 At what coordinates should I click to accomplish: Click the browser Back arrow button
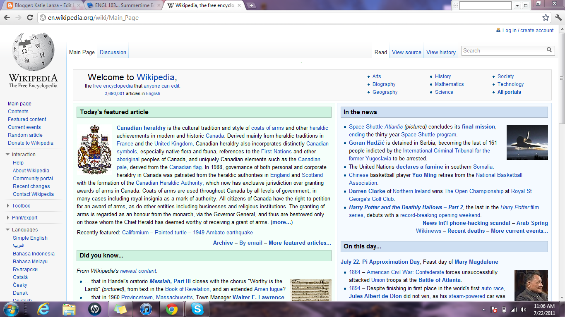[x=7, y=18]
